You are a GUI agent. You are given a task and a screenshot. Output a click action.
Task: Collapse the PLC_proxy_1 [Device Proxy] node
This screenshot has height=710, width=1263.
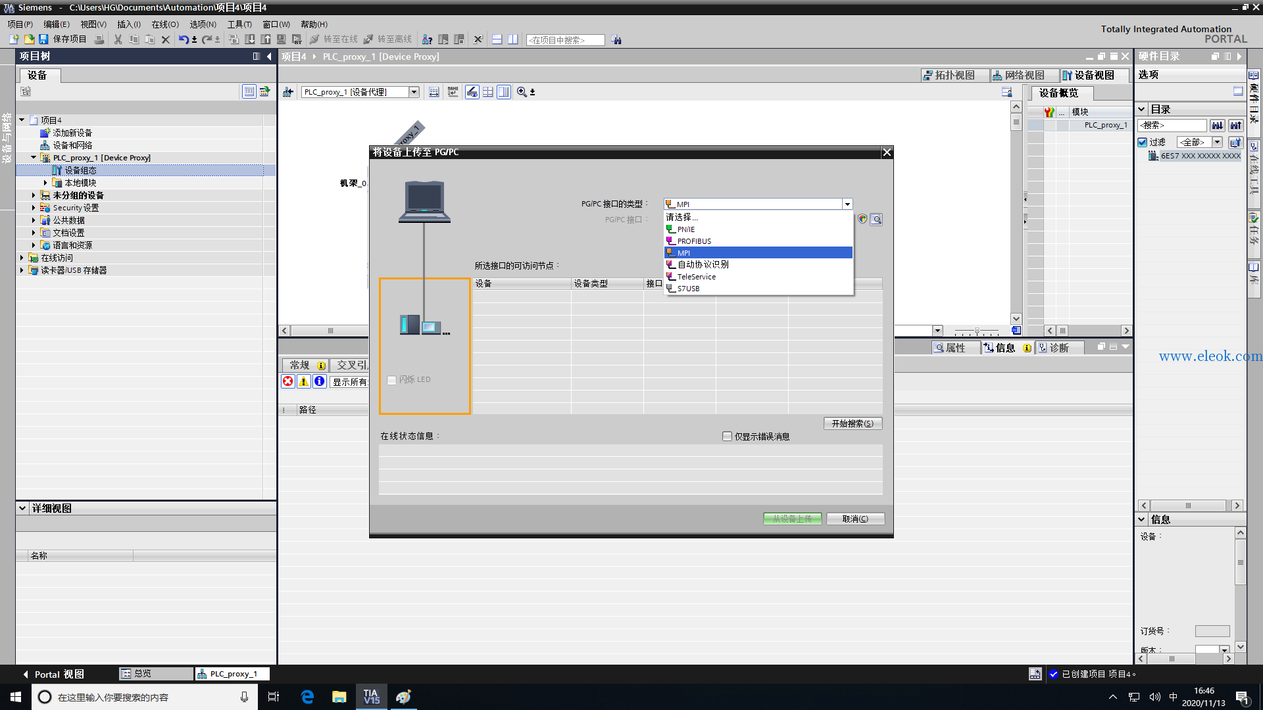coord(34,158)
